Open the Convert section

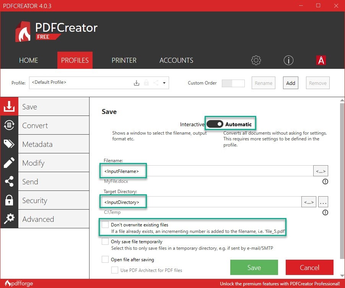[x=54, y=125]
